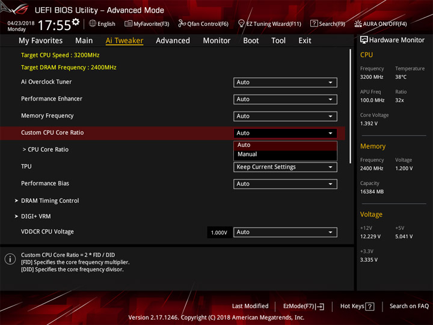Click the Hardware Monitor screen icon

coord(364,40)
